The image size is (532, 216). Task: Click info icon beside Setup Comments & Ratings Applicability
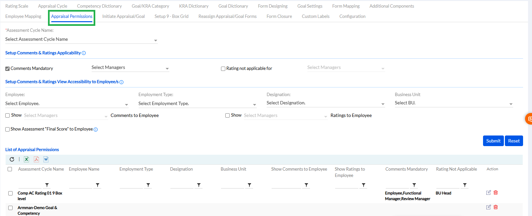coord(84,53)
